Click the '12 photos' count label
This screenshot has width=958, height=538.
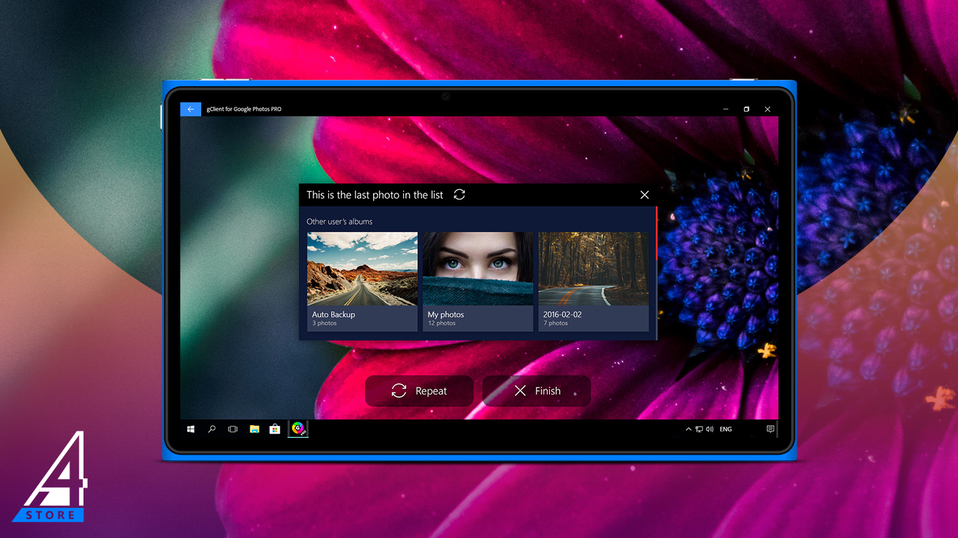coord(442,324)
